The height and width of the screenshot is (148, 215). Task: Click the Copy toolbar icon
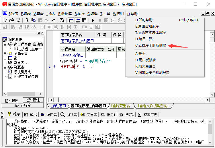point(34,20)
